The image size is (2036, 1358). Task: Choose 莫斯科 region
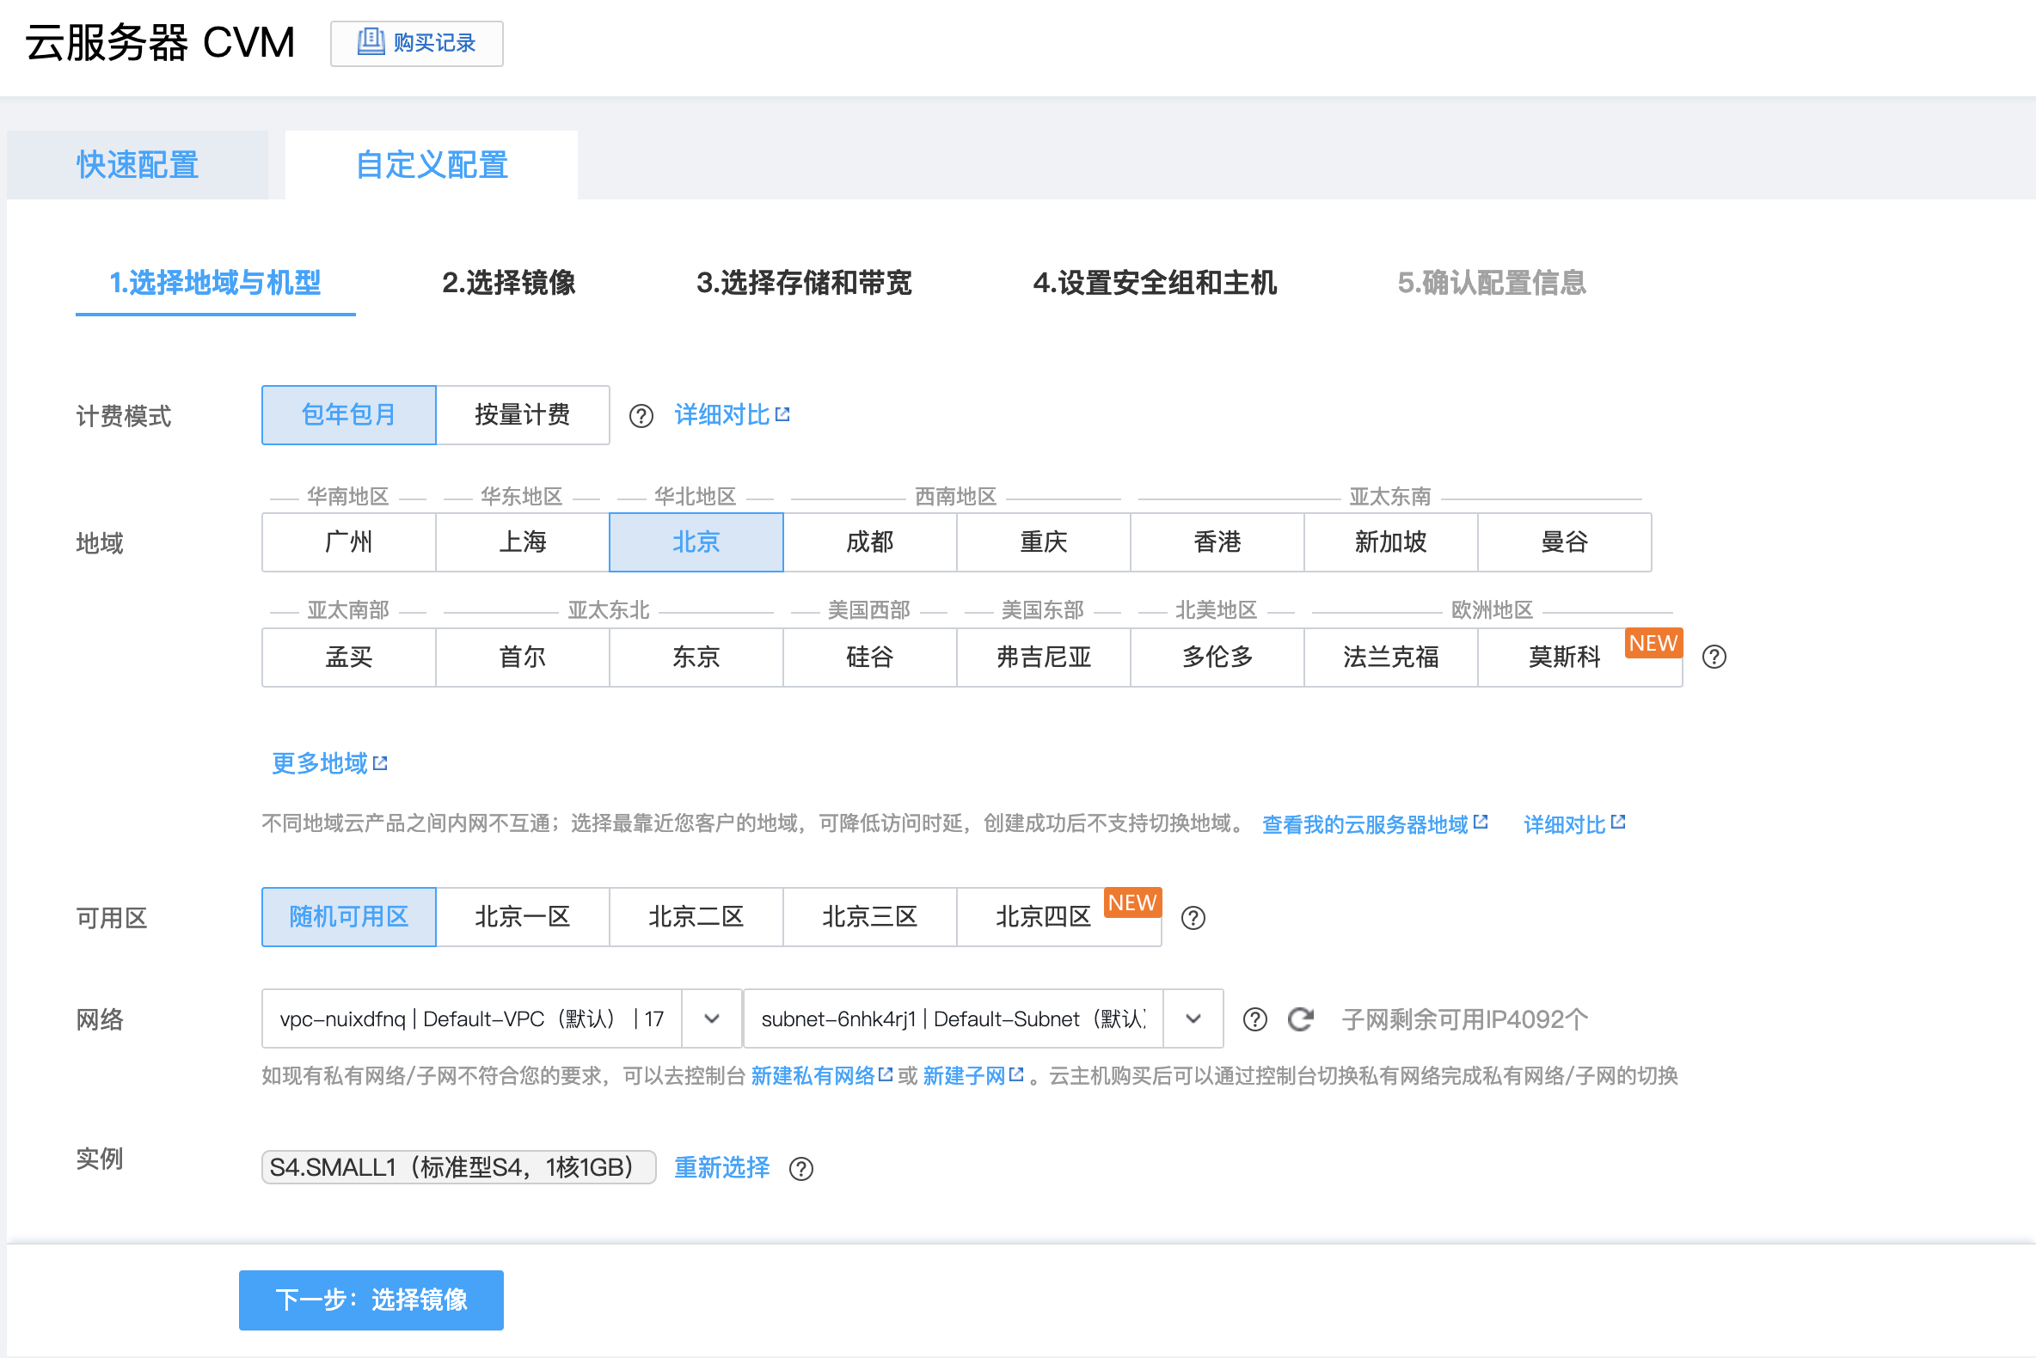tap(1580, 658)
